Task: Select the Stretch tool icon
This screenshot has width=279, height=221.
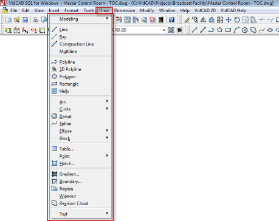Action: point(253,19)
